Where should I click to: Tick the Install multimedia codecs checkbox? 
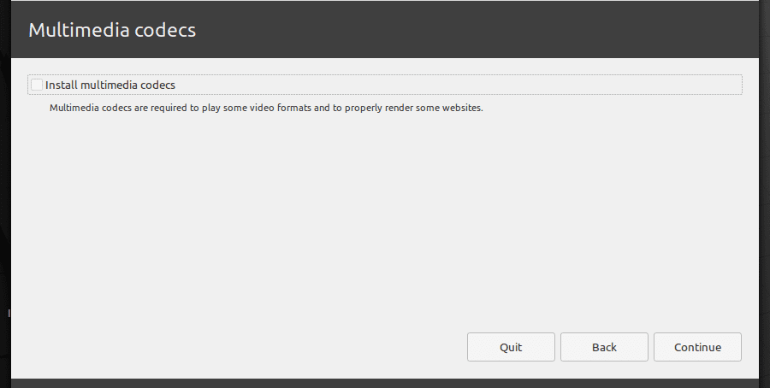tap(37, 85)
